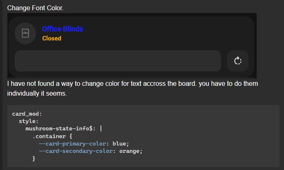Click the --card-secondary-color property name
284x170 pixels.
(76, 151)
